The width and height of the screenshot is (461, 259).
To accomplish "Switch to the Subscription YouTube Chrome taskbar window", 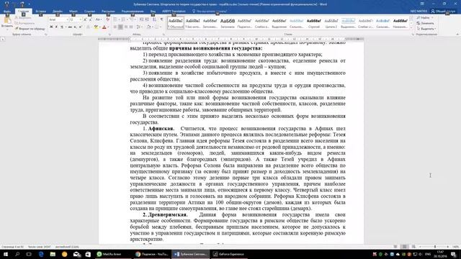I will coord(152,254).
